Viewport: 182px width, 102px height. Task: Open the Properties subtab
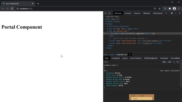[x=164, y=58]
